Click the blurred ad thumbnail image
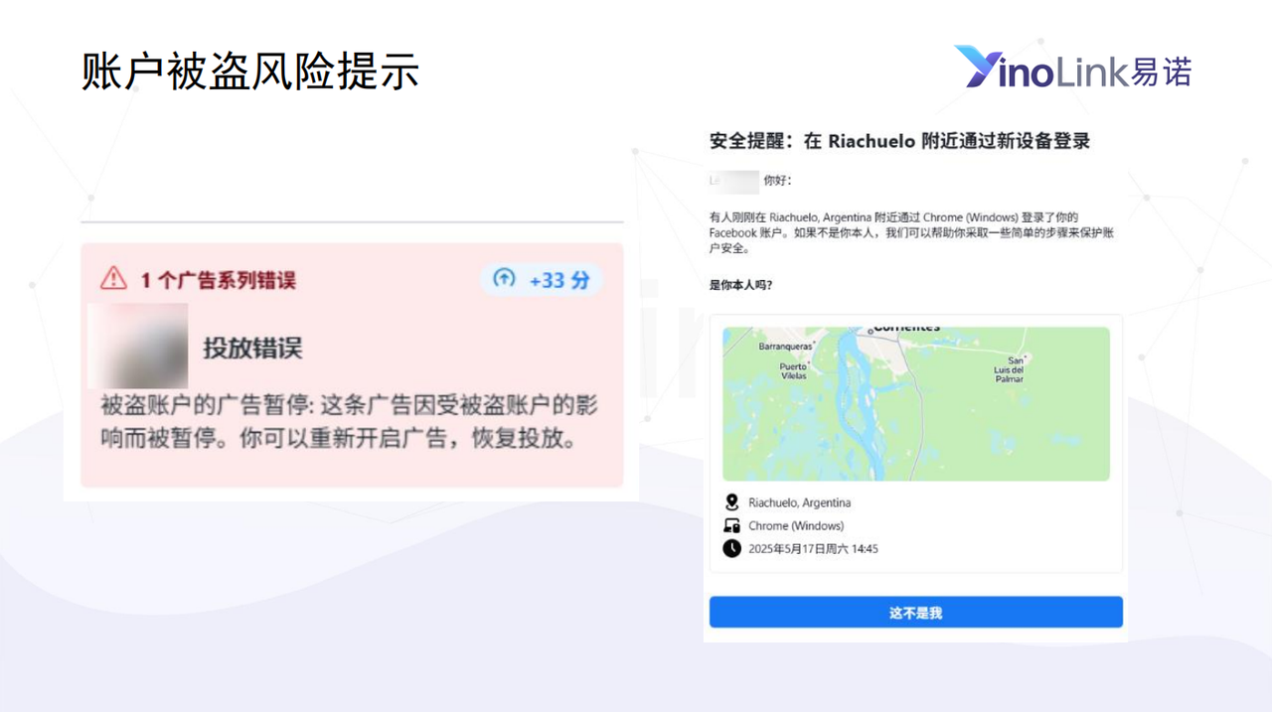1272x712 pixels. coord(138,346)
